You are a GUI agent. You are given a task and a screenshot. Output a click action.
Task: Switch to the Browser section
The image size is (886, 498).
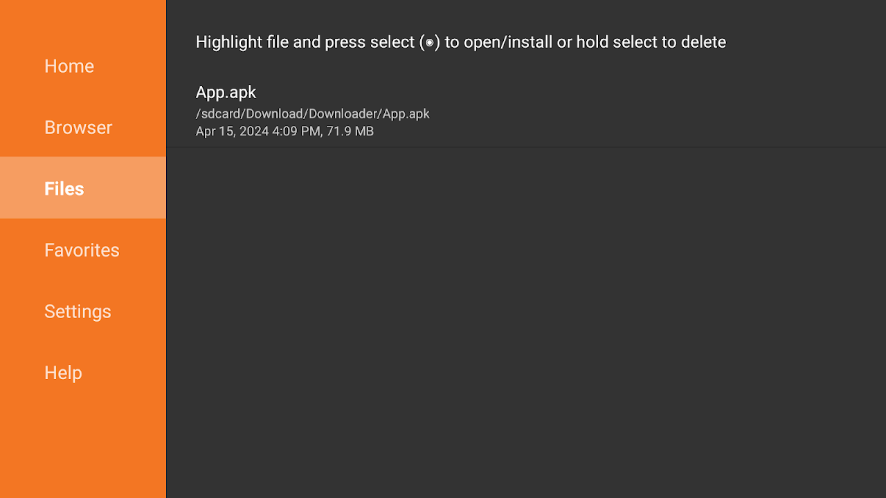click(78, 127)
